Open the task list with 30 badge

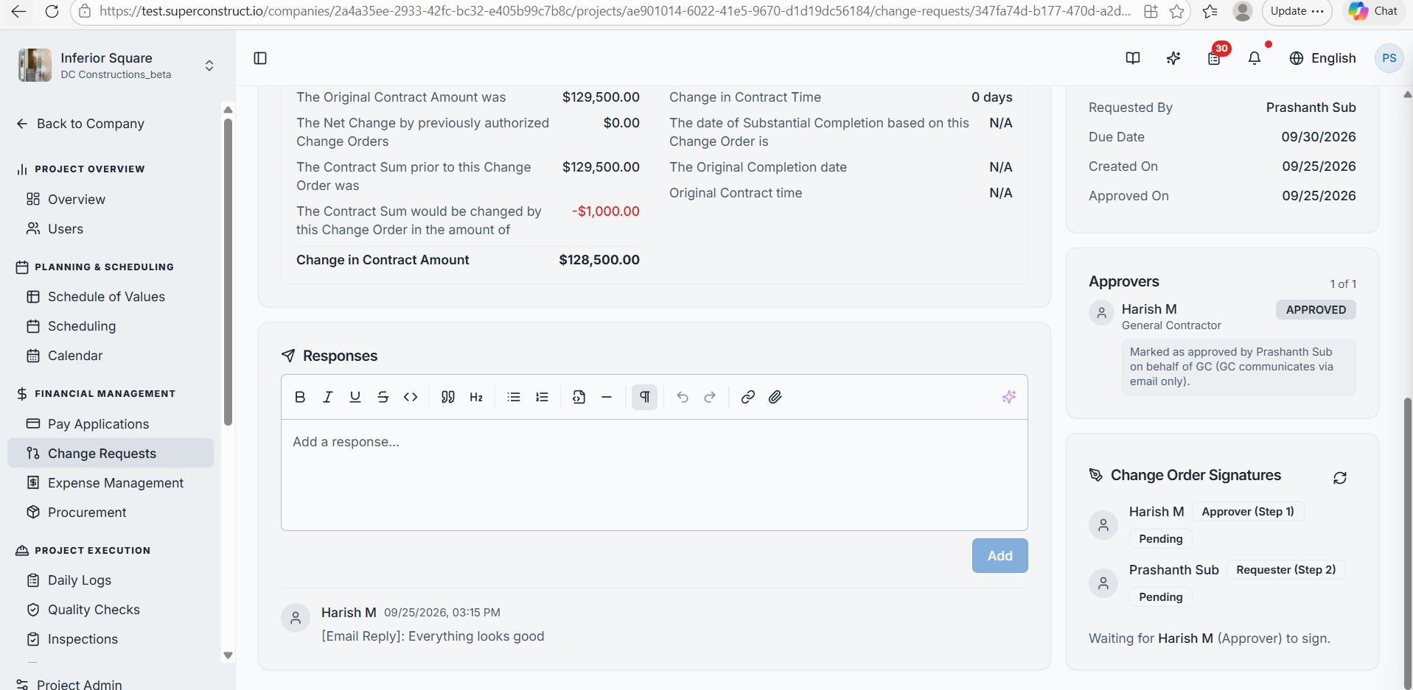[x=1214, y=58]
